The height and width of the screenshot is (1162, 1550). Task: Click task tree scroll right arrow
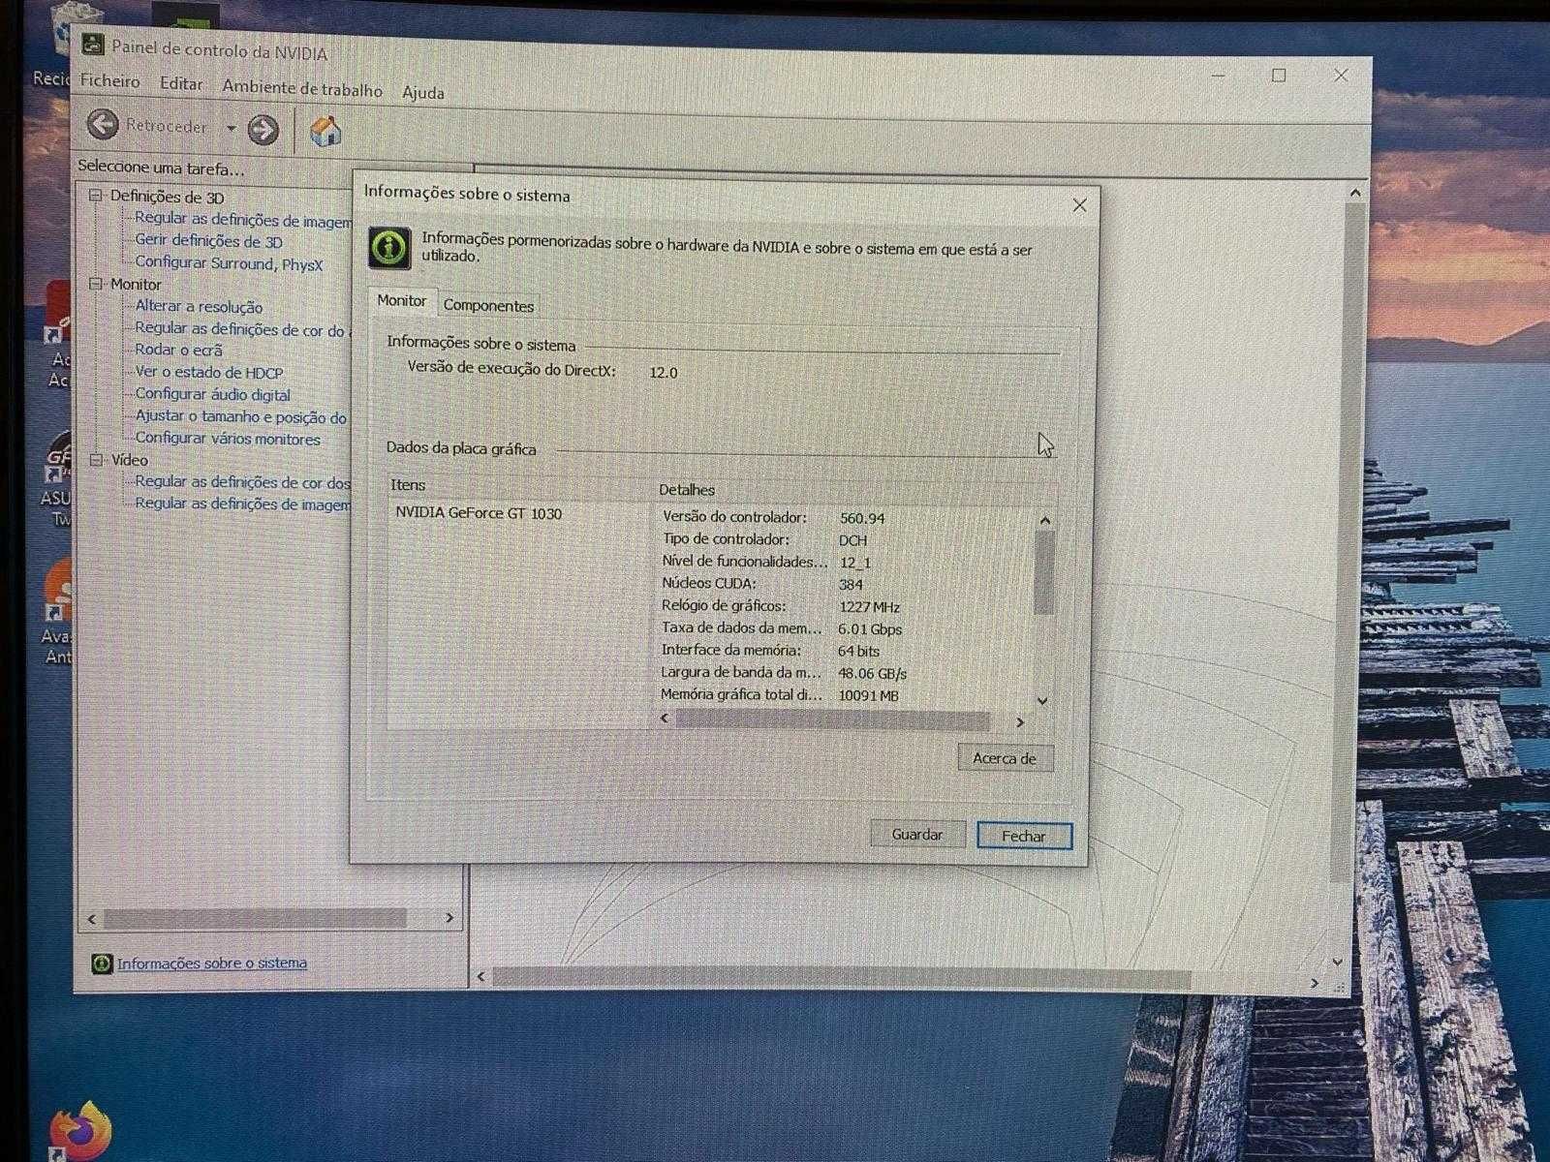click(x=449, y=917)
